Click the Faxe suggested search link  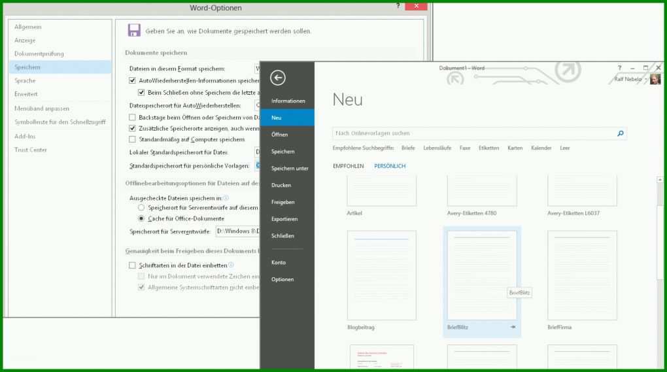point(465,148)
